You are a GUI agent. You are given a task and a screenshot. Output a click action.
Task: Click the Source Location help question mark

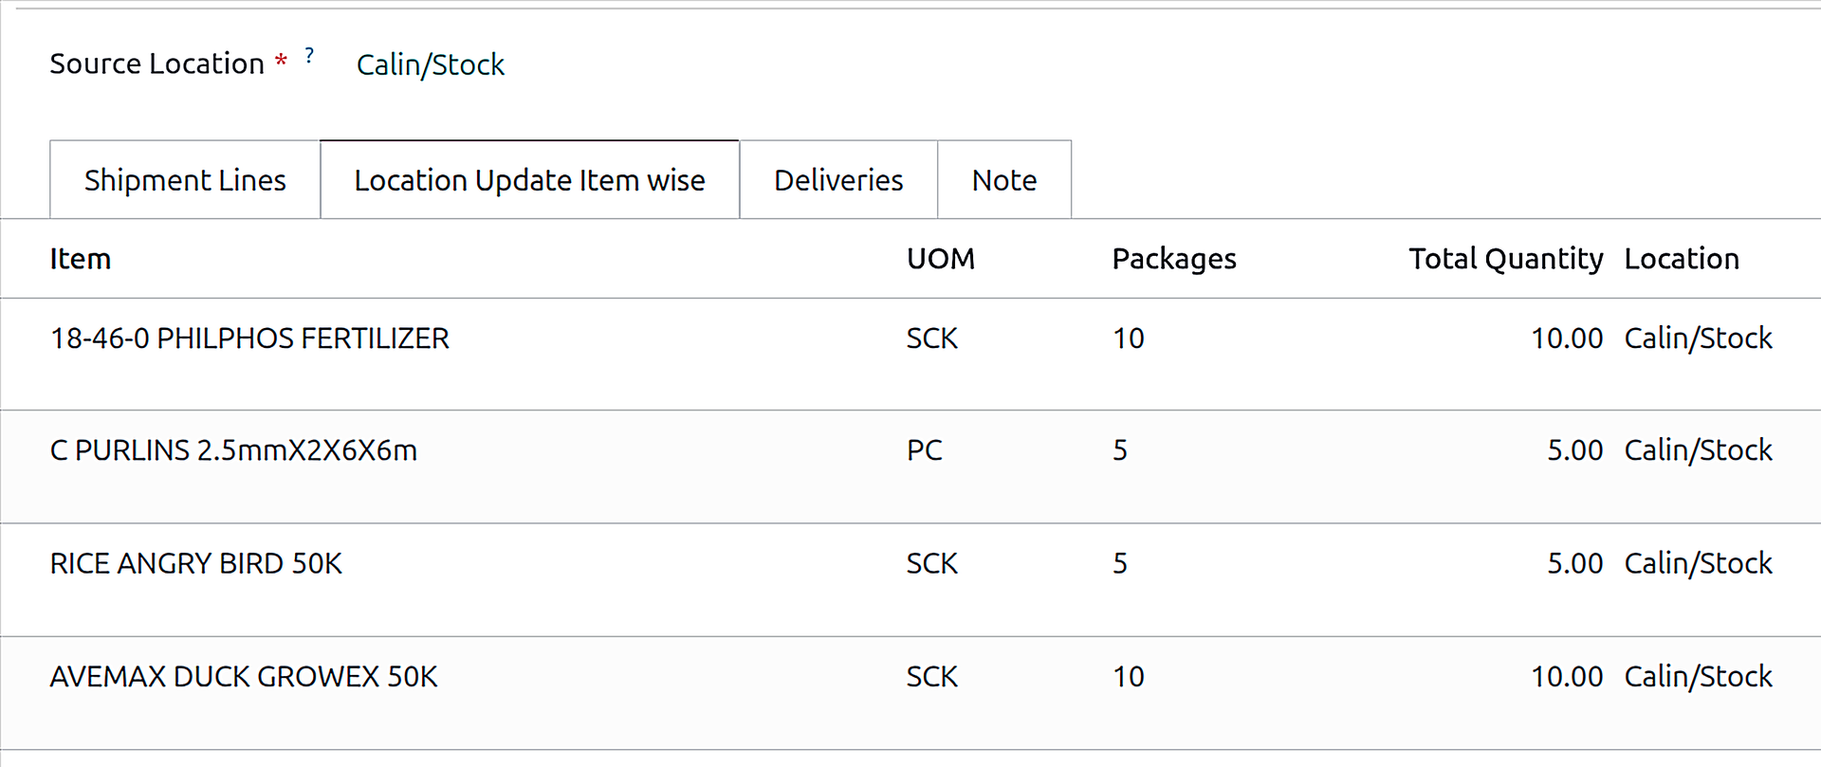pyautogui.click(x=309, y=56)
